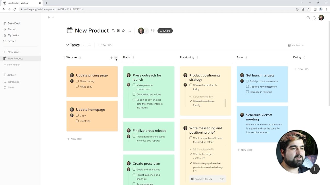Click the cloud sync status icon
The width and height of the screenshot is (330, 185).
tap(308, 18)
